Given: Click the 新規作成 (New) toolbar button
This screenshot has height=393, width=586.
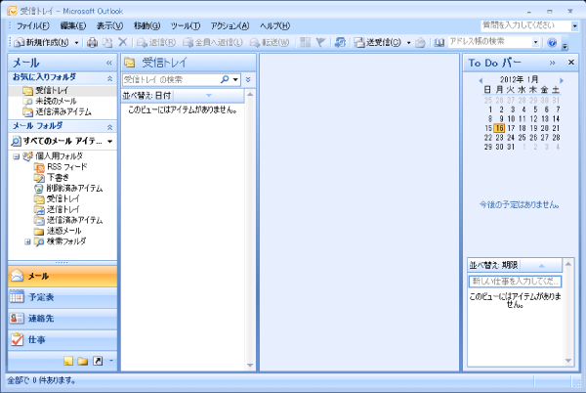Looking at the screenshot, I should coord(41,43).
